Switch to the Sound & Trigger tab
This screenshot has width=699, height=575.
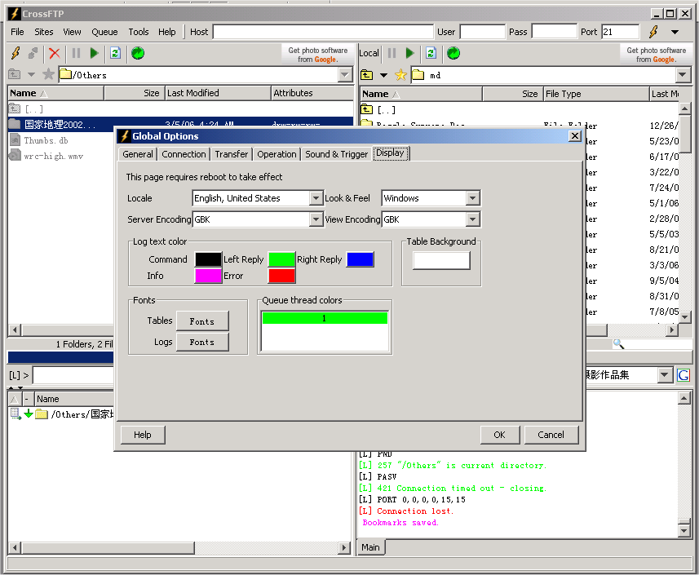pyautogui.click(x=337, y=154)
